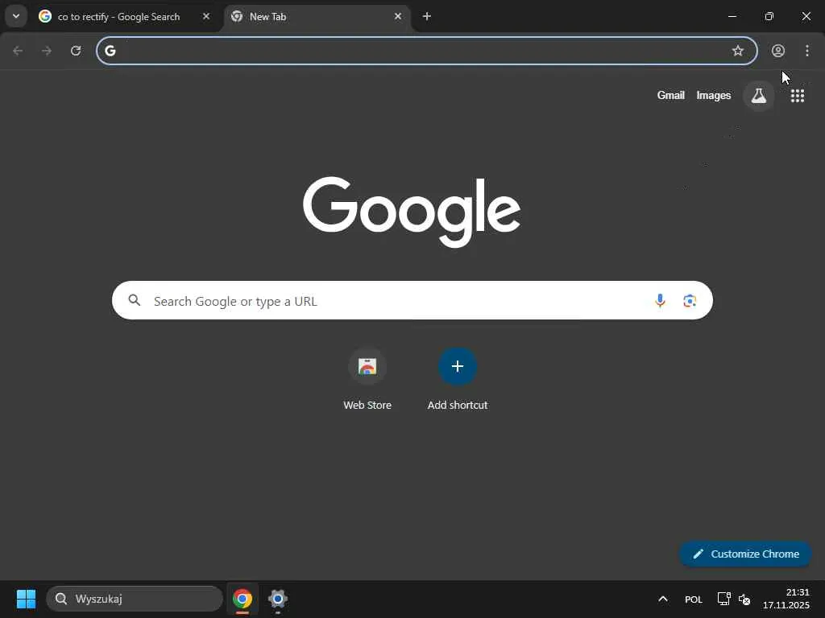
Task: Click the POL language indicator
Action: 694,599
